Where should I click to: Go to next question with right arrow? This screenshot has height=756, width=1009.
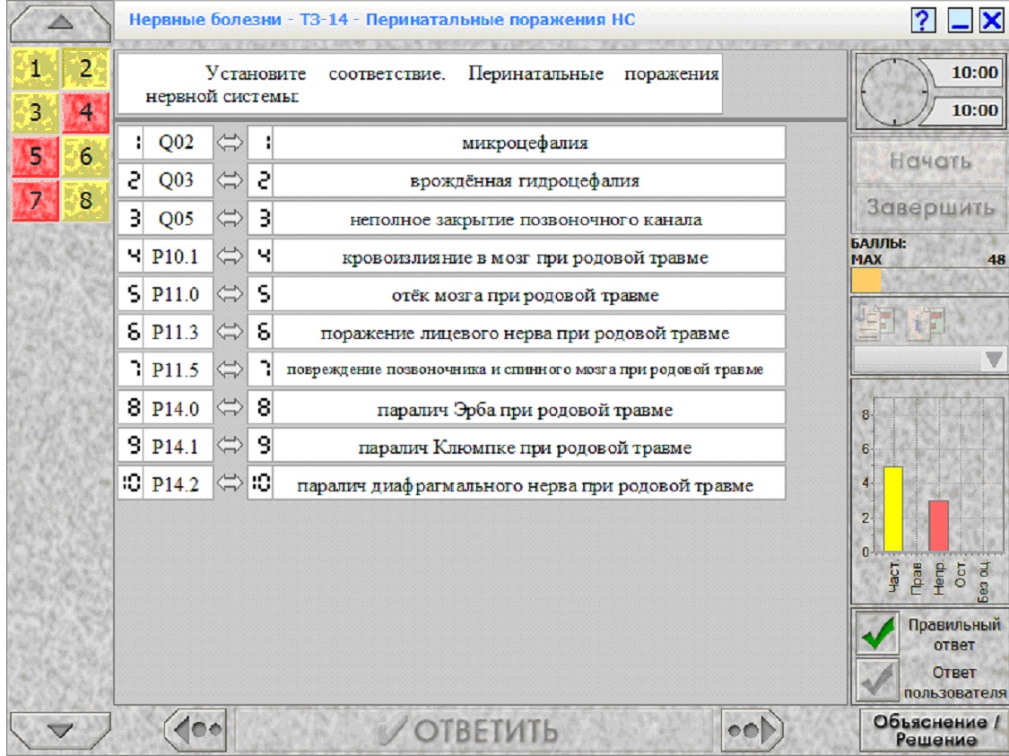[x=752, y=730]
